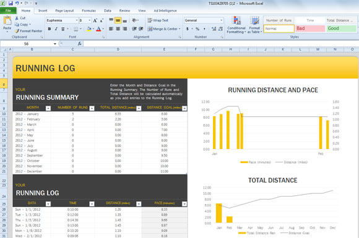This screenshot has width=359, height=238.
Task: Click the Orientation text angle icon
Action: pos(134,20)
